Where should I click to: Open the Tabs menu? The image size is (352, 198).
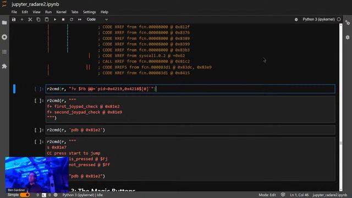(75, 12)
